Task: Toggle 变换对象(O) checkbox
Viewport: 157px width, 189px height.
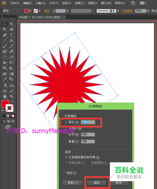Action: click(x=66, y=163)
